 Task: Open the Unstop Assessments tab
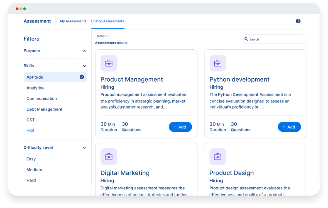108,21
